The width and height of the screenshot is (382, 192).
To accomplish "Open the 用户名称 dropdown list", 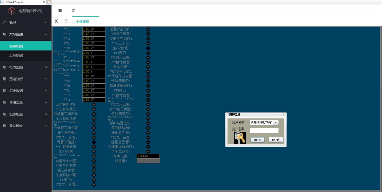I will click(276, 123).
